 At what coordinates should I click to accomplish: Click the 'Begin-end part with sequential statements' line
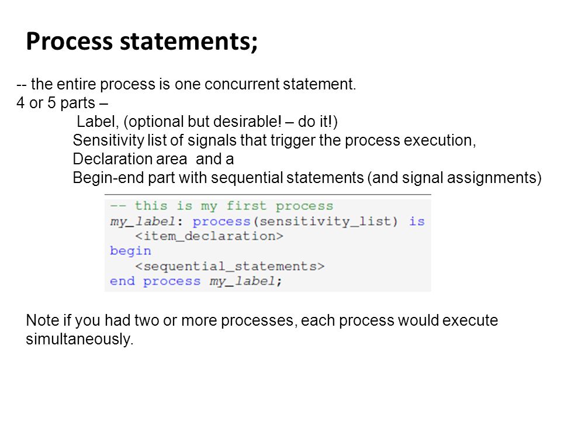(x=307, y=178)
